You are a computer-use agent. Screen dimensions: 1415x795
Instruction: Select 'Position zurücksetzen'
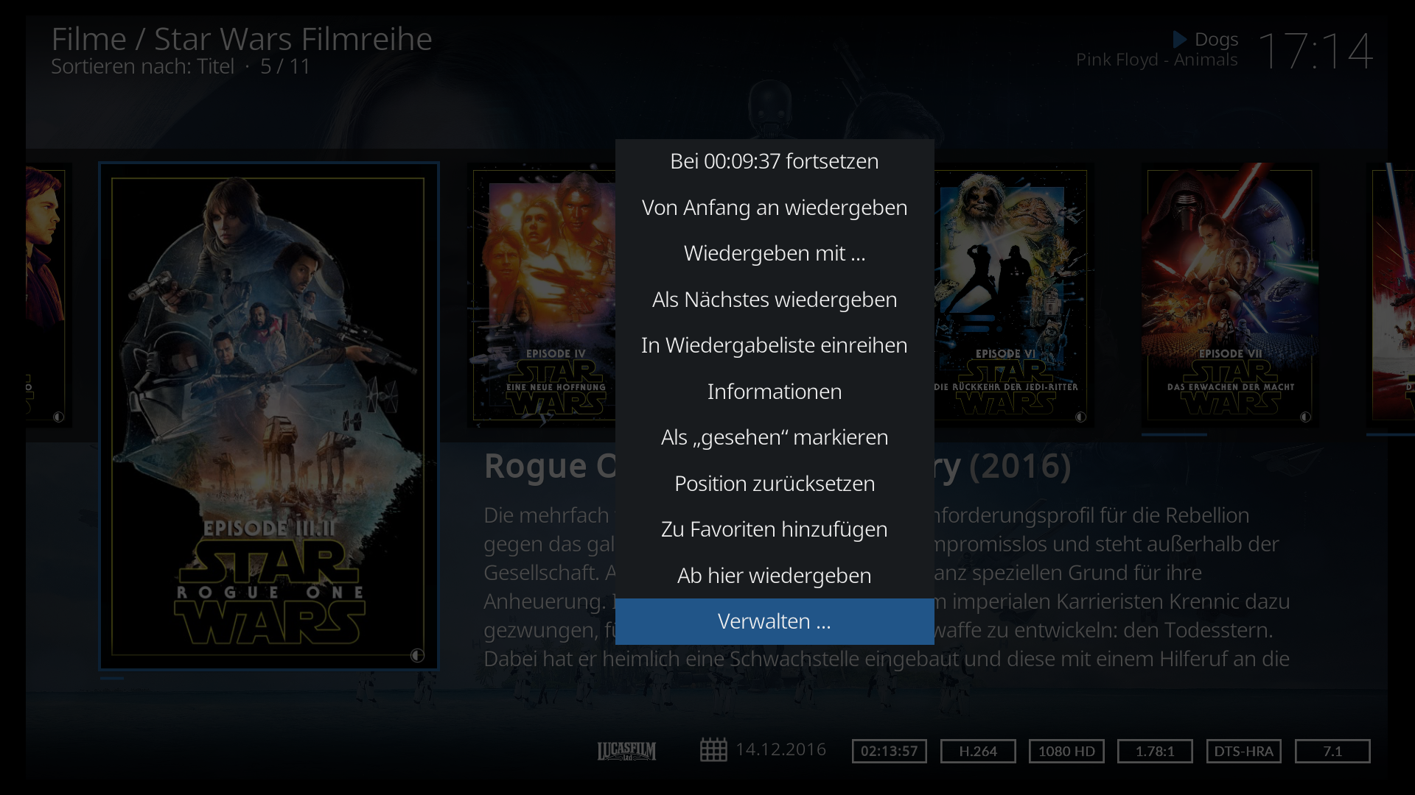tap(775, 484)
